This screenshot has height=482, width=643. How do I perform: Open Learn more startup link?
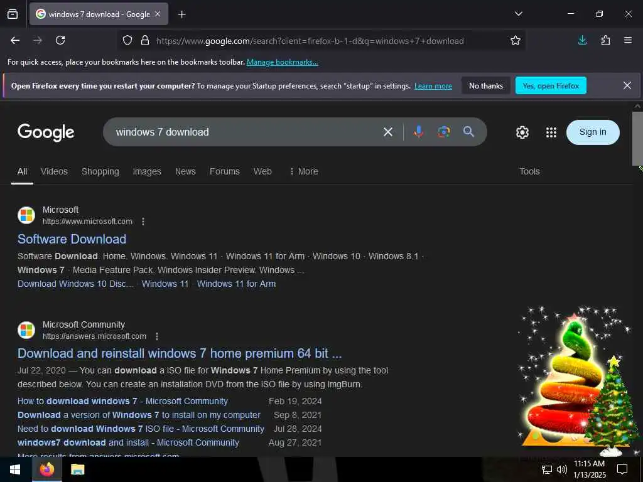point(433,86)
